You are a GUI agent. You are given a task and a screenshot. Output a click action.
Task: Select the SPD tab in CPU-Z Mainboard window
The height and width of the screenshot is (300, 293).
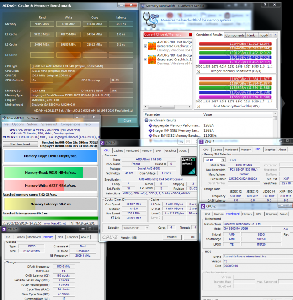click(259, 214)
